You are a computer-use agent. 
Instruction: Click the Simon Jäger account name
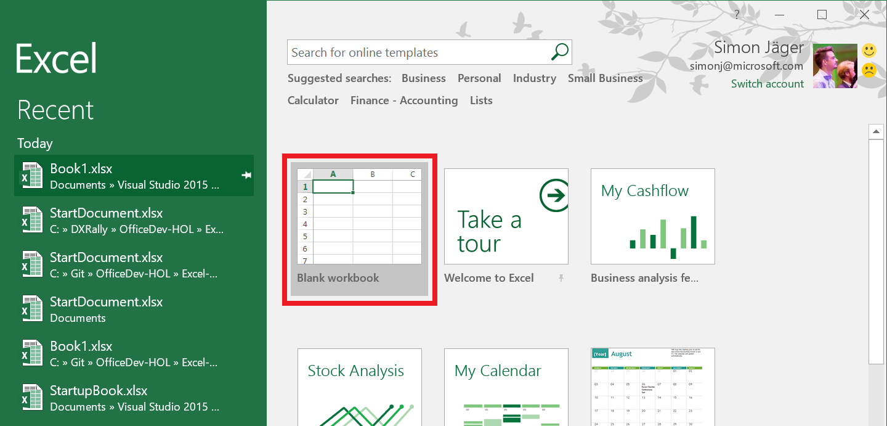coord(759,47)
